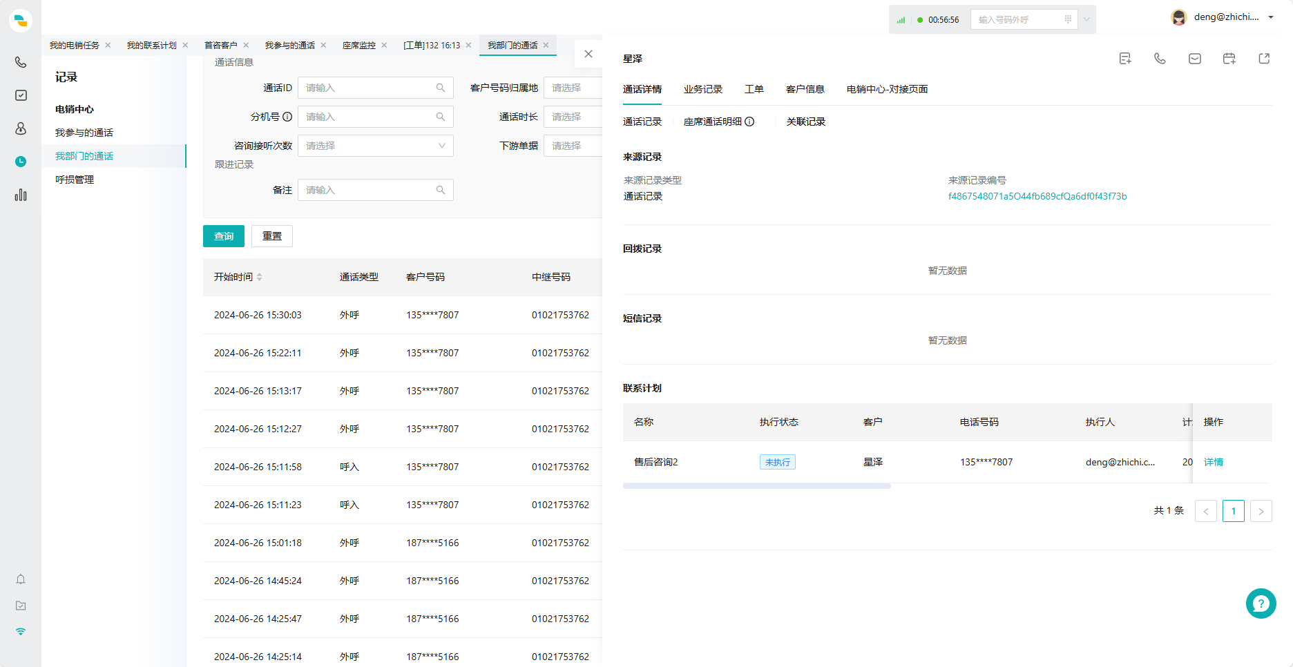Click the 查询 button
Image resolution: width=1293 pixels, height=667 pixels.
pyautogui.click(x=224, y=236)
